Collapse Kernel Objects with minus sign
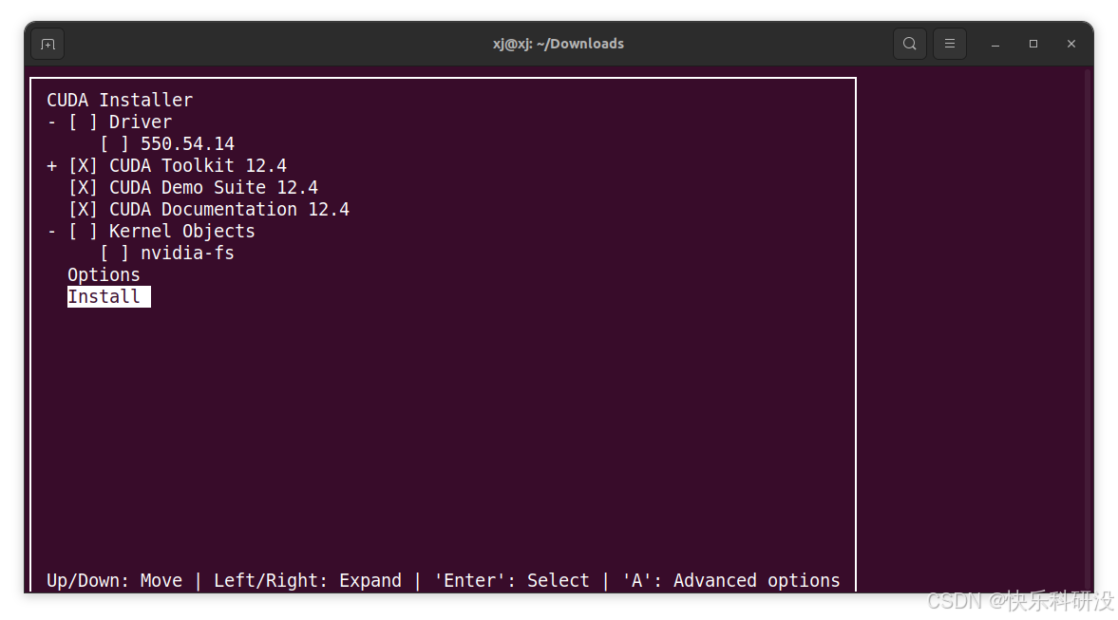 (51, 232)
